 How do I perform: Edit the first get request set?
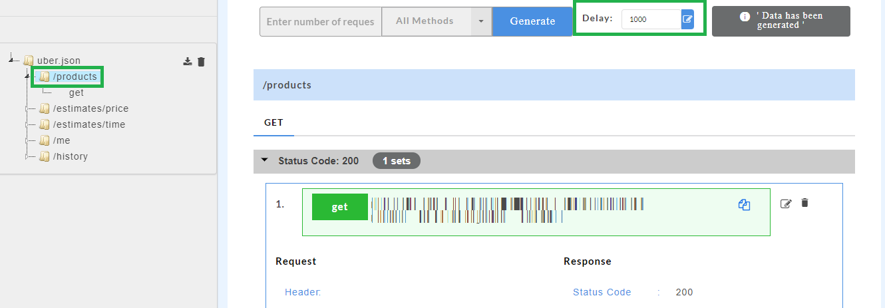[786, 204]
